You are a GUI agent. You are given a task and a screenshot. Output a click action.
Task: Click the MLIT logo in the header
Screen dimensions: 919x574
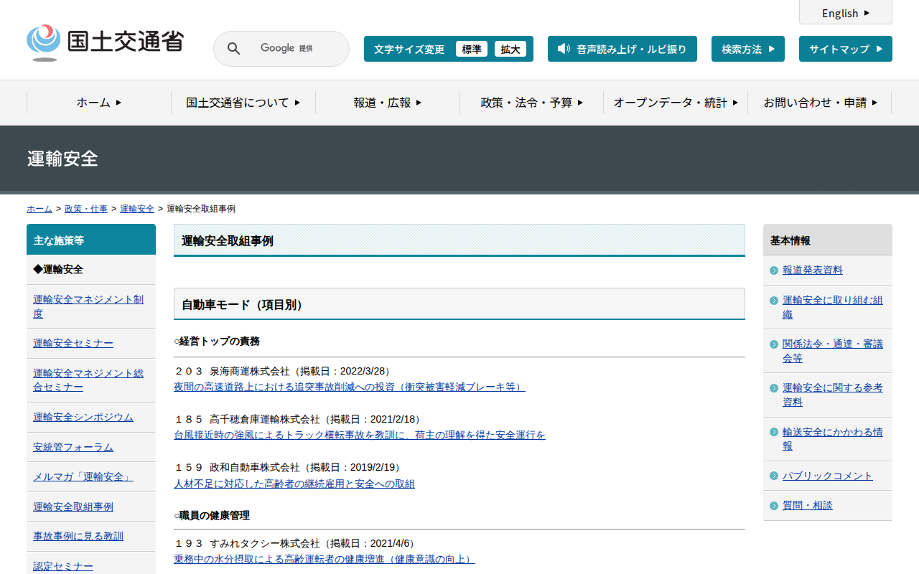click(105, 42)
